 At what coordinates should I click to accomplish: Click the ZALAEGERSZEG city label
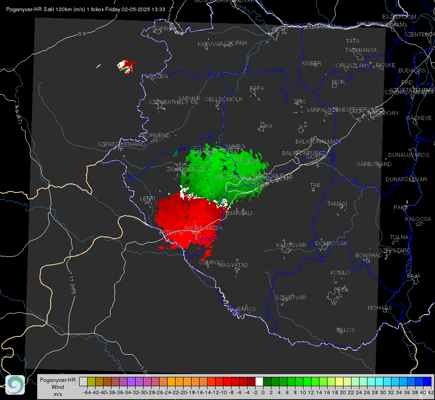[188, 169]
